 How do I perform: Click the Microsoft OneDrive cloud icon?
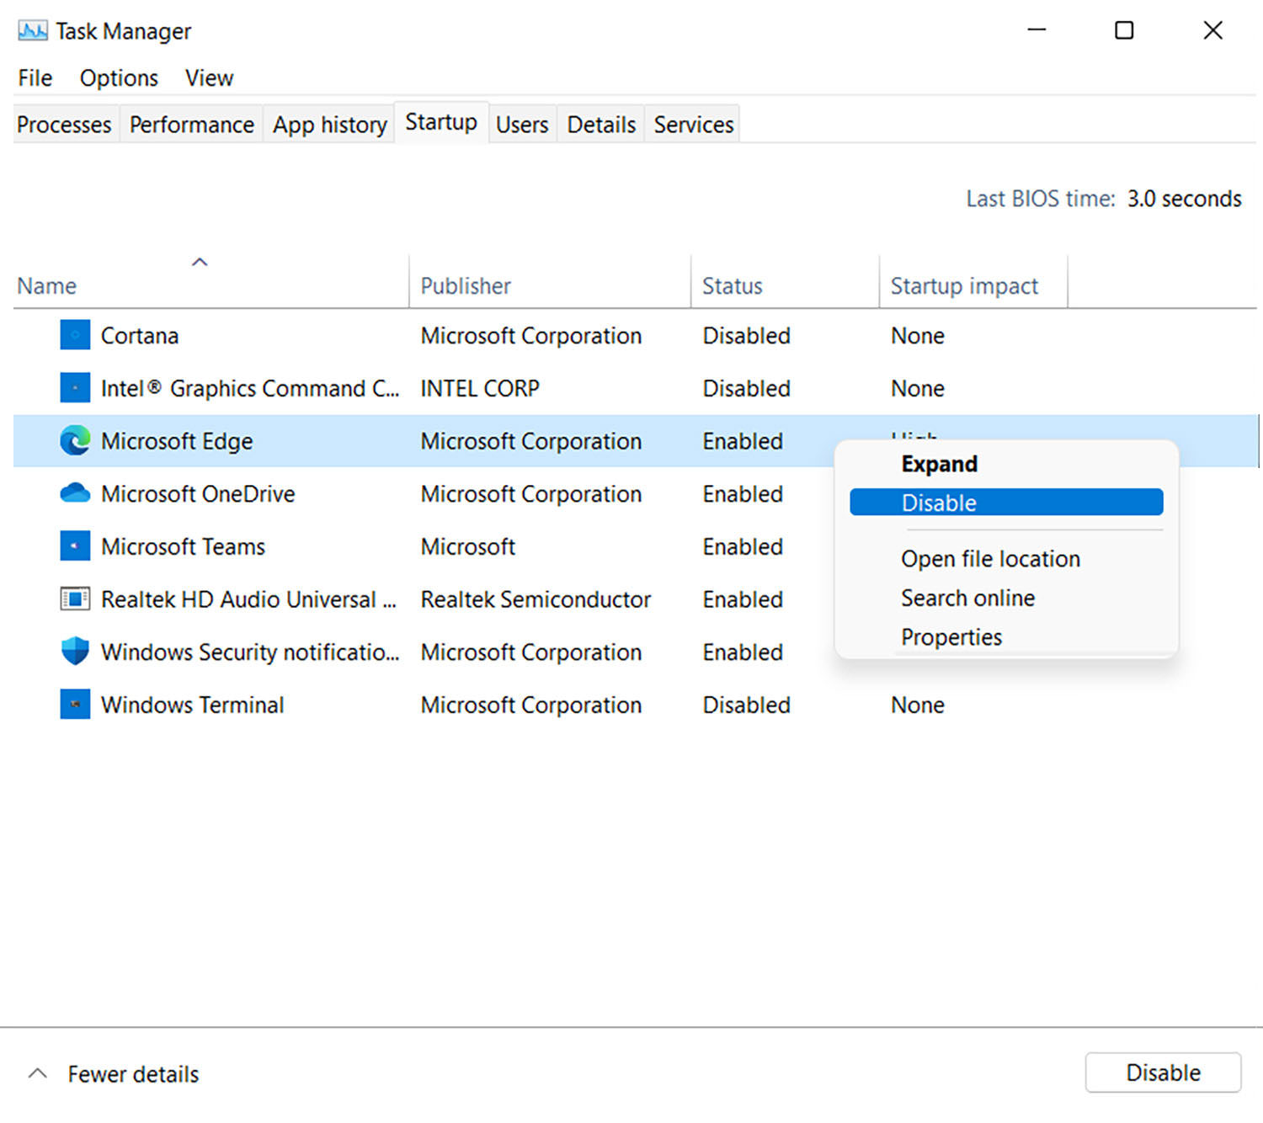75,493
